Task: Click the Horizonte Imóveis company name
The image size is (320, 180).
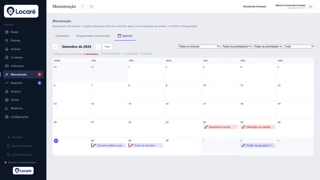Action: pyautogui.click(x=254, y=6)
